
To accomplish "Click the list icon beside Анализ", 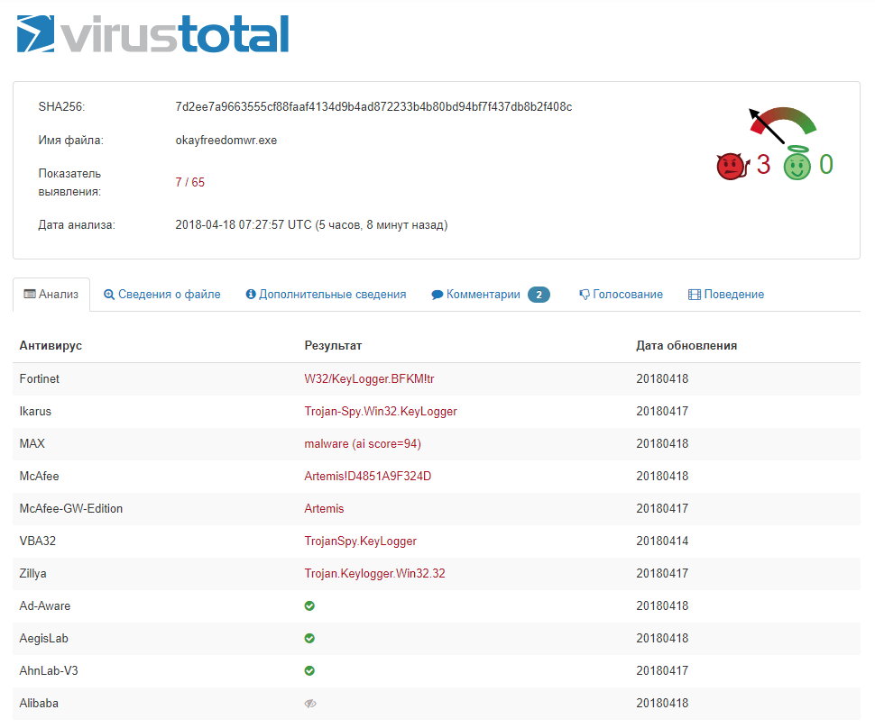I will tap(30, 294).
